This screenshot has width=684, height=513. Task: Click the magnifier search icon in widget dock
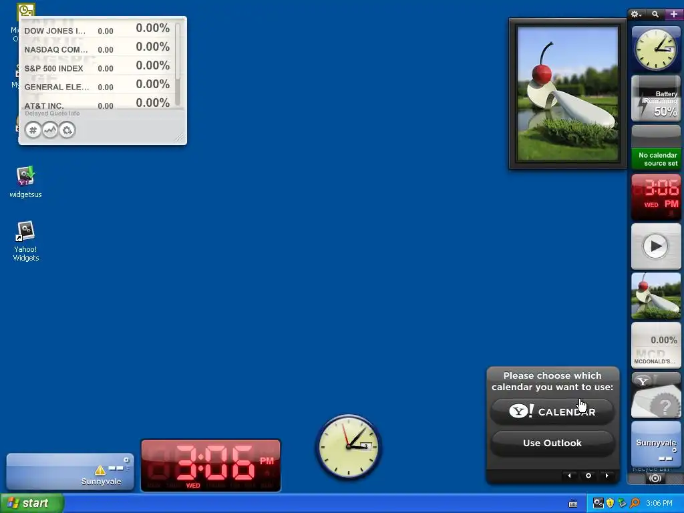pyautogui.click(x=655, y=15)
